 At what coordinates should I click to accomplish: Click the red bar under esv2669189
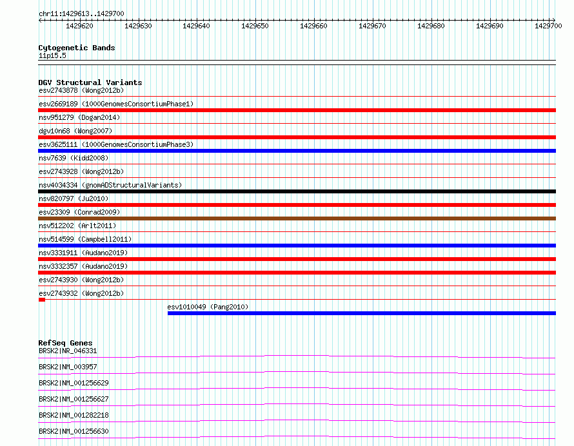pos(297,110)
